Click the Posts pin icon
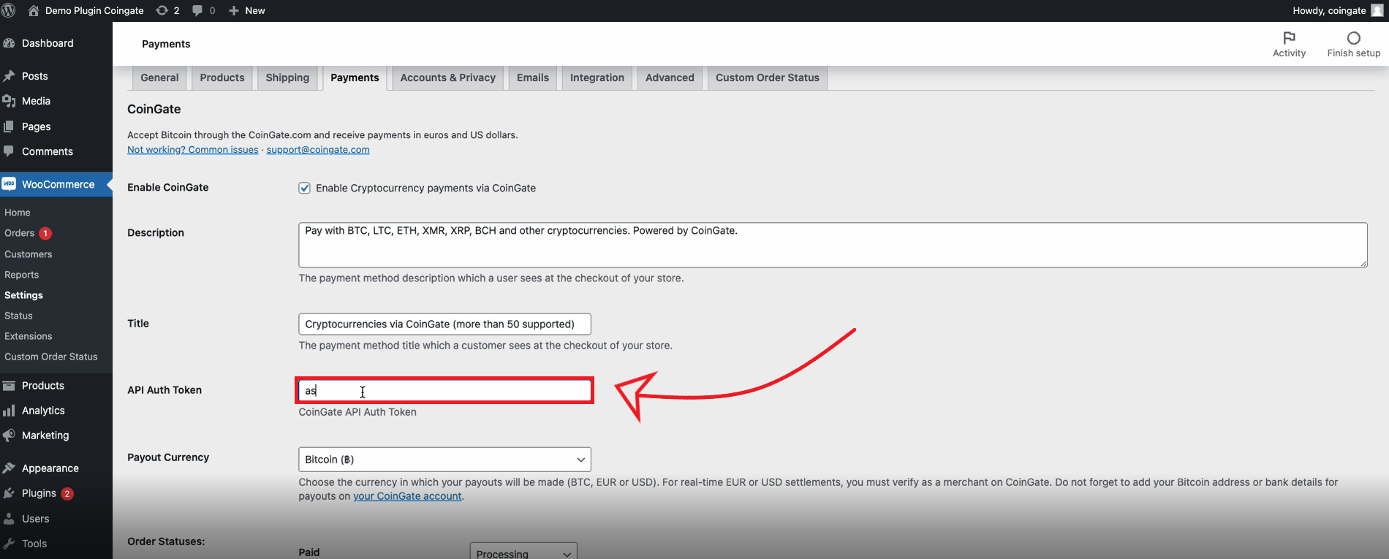The width and height of the screenshot is (1389, 559). pos(10,76)
